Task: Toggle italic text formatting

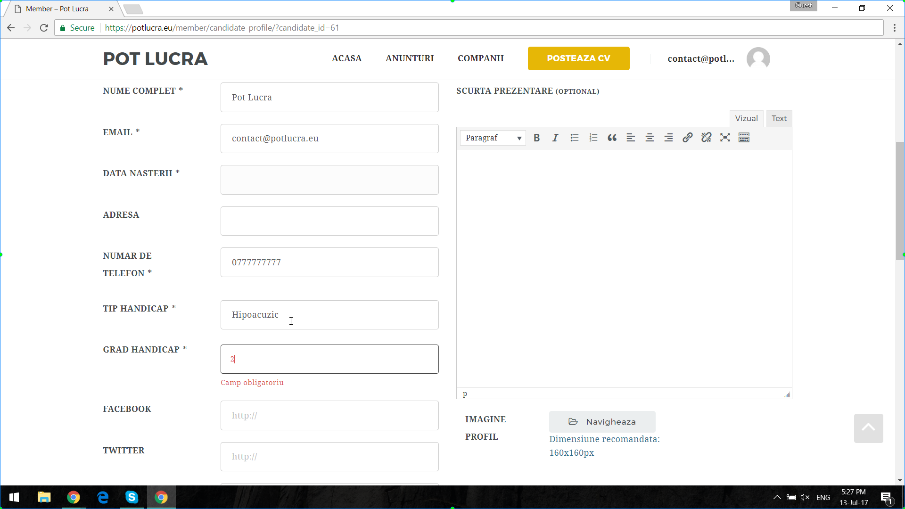Action: [x=555, y=138]
